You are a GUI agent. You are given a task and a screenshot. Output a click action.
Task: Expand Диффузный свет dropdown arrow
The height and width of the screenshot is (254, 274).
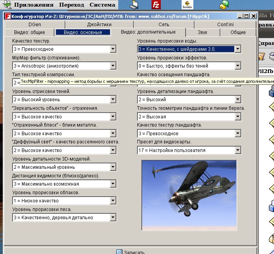pyautogui.click(x=113, y=150)
